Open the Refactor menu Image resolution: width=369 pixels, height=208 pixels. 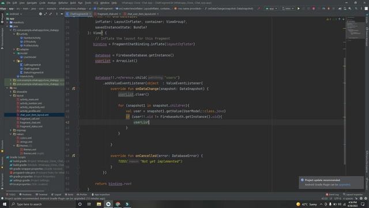(x=63, y=3)
